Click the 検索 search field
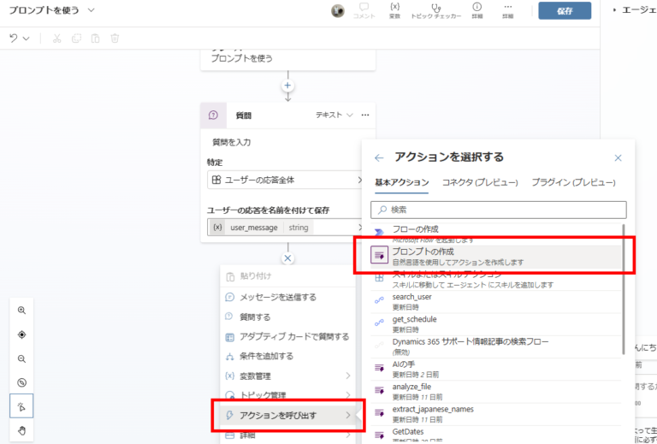 499,209
